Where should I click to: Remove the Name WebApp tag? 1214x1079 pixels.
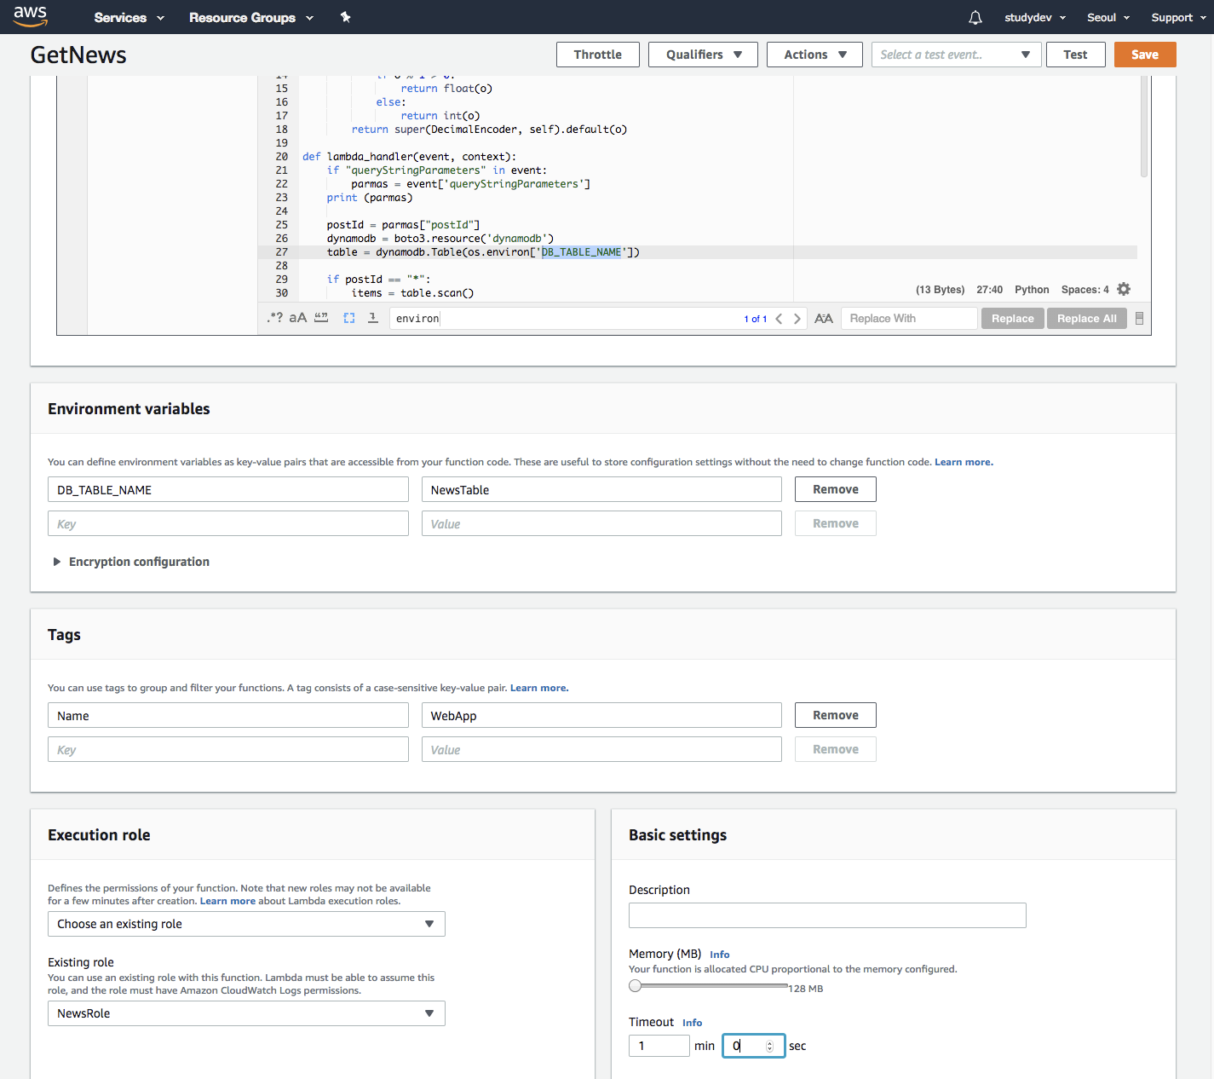tap(836, 715)
